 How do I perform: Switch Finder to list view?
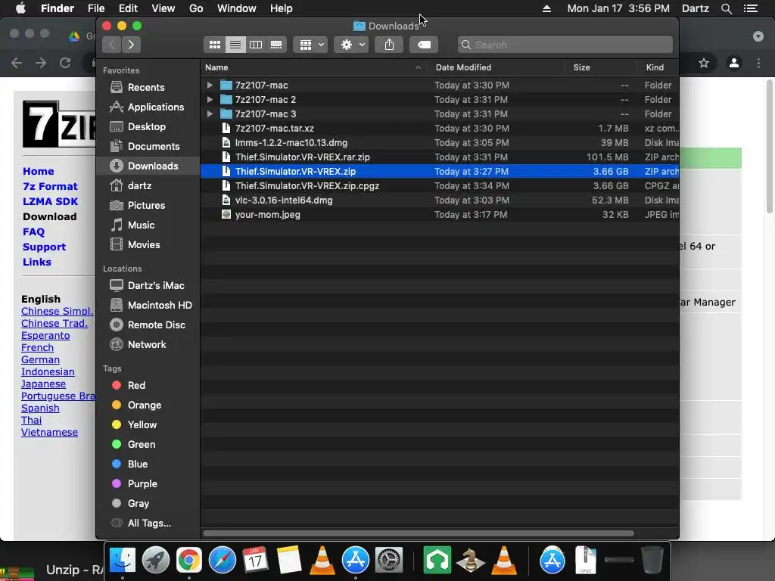(x=235, y=45)
